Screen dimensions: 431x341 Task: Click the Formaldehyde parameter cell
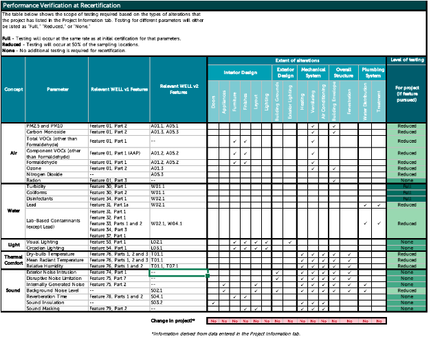(x=57, y=163)
